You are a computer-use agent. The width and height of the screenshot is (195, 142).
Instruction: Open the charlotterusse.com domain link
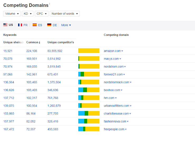point(116,113)
